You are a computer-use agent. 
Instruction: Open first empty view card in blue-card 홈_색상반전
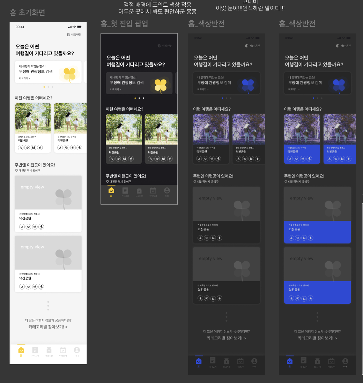[x=317, y=215]
